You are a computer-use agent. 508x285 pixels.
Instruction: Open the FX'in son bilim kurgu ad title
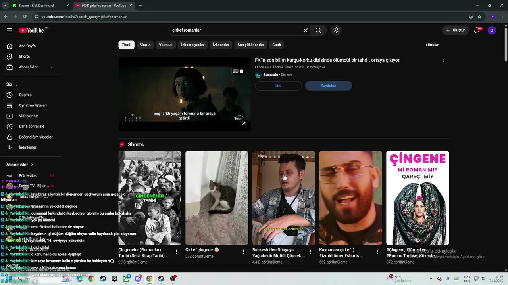click(x=327, y=60)
